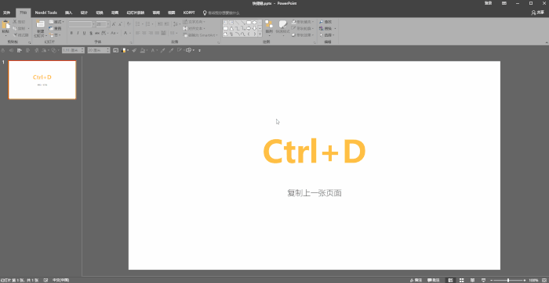Switch to Slide Sorter view in status bar
This screenshot has height=283, width=549.
[x=461, y=280]
